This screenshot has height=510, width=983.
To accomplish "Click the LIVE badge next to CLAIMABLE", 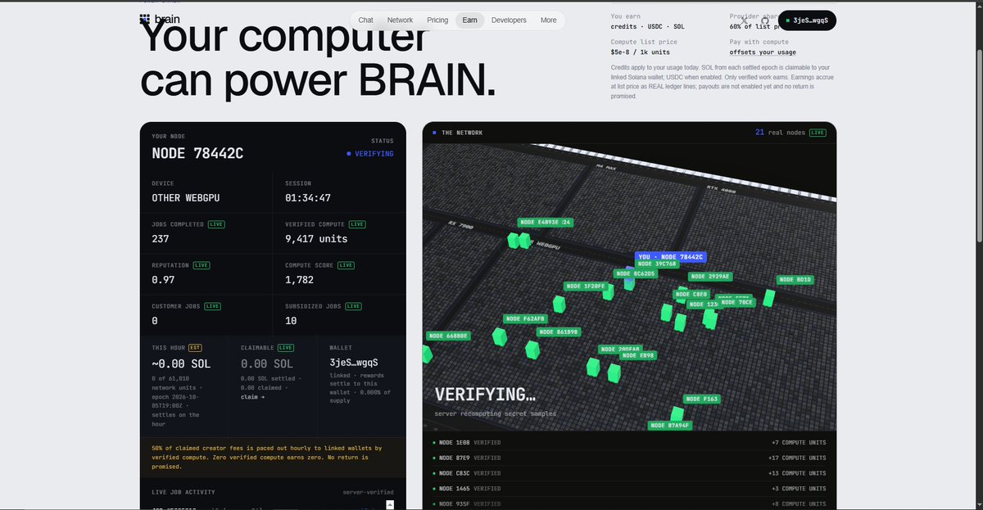I will (x=287, y=348).
